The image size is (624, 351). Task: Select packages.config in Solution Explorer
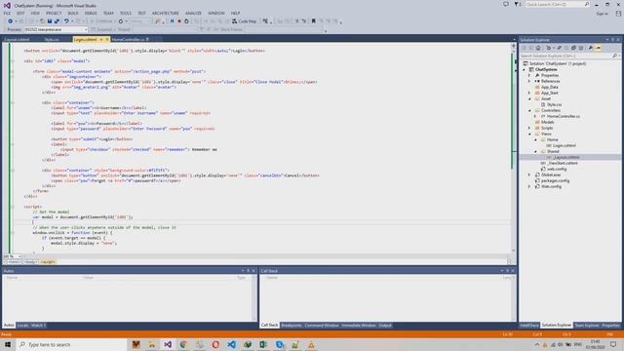555,180
